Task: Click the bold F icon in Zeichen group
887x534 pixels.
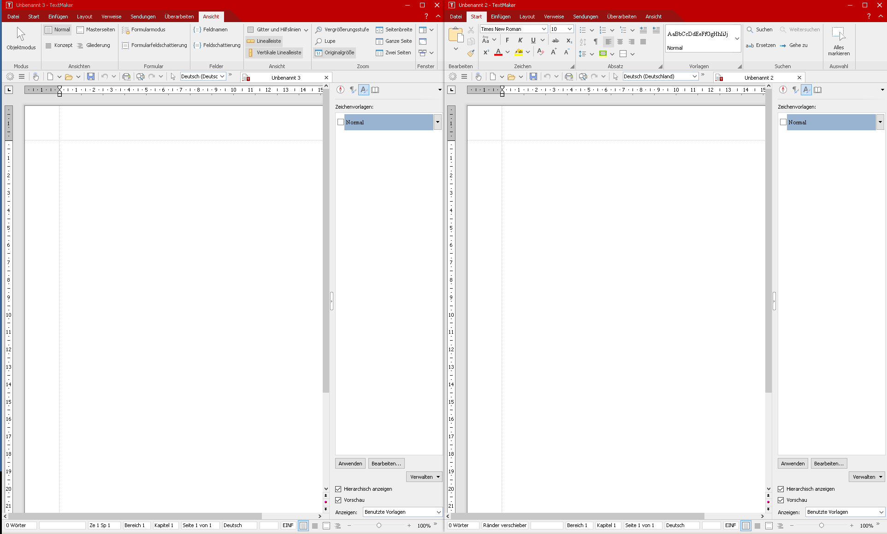Action: pos(507,41)
